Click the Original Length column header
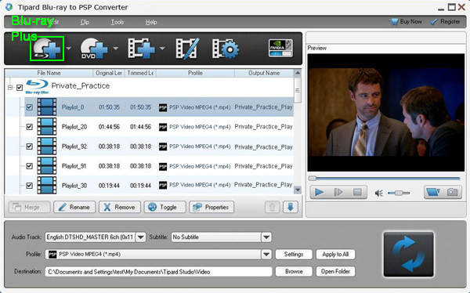Image resolution: width=470 pixels, height=293 pixels. pos(109,73)
